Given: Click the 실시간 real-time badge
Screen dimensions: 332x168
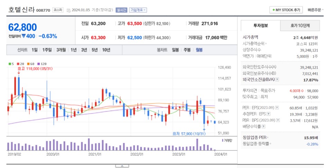Looking at the screenshot, I should click(121, 10).
